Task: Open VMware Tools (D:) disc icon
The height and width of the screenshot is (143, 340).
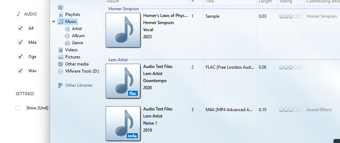Action: (x=61, y=71)
